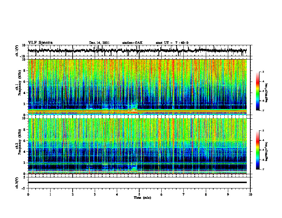
Task: Click the "-3" top tick of the ch.1 colorbar
Action: [262, 72]
